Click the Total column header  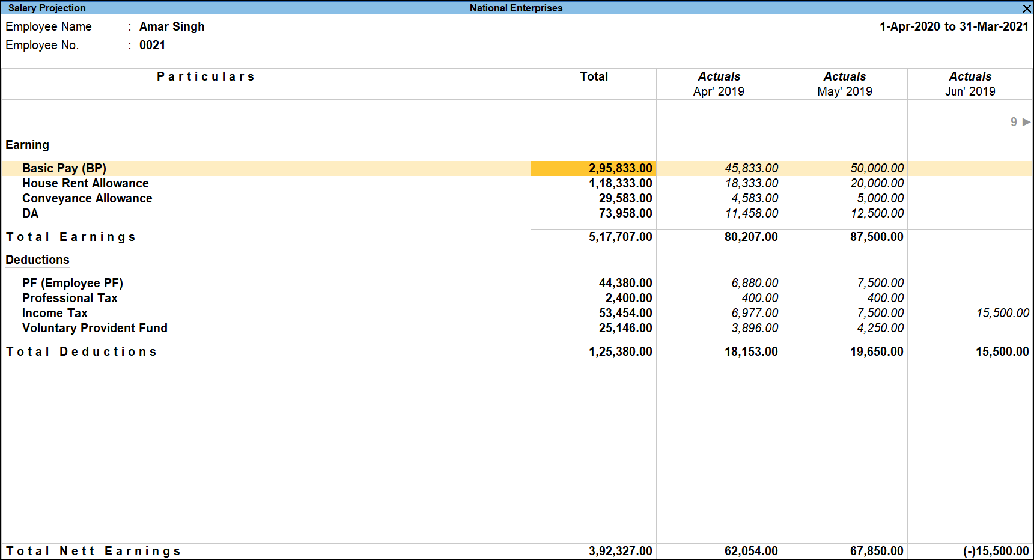click(x=594, y=76)
